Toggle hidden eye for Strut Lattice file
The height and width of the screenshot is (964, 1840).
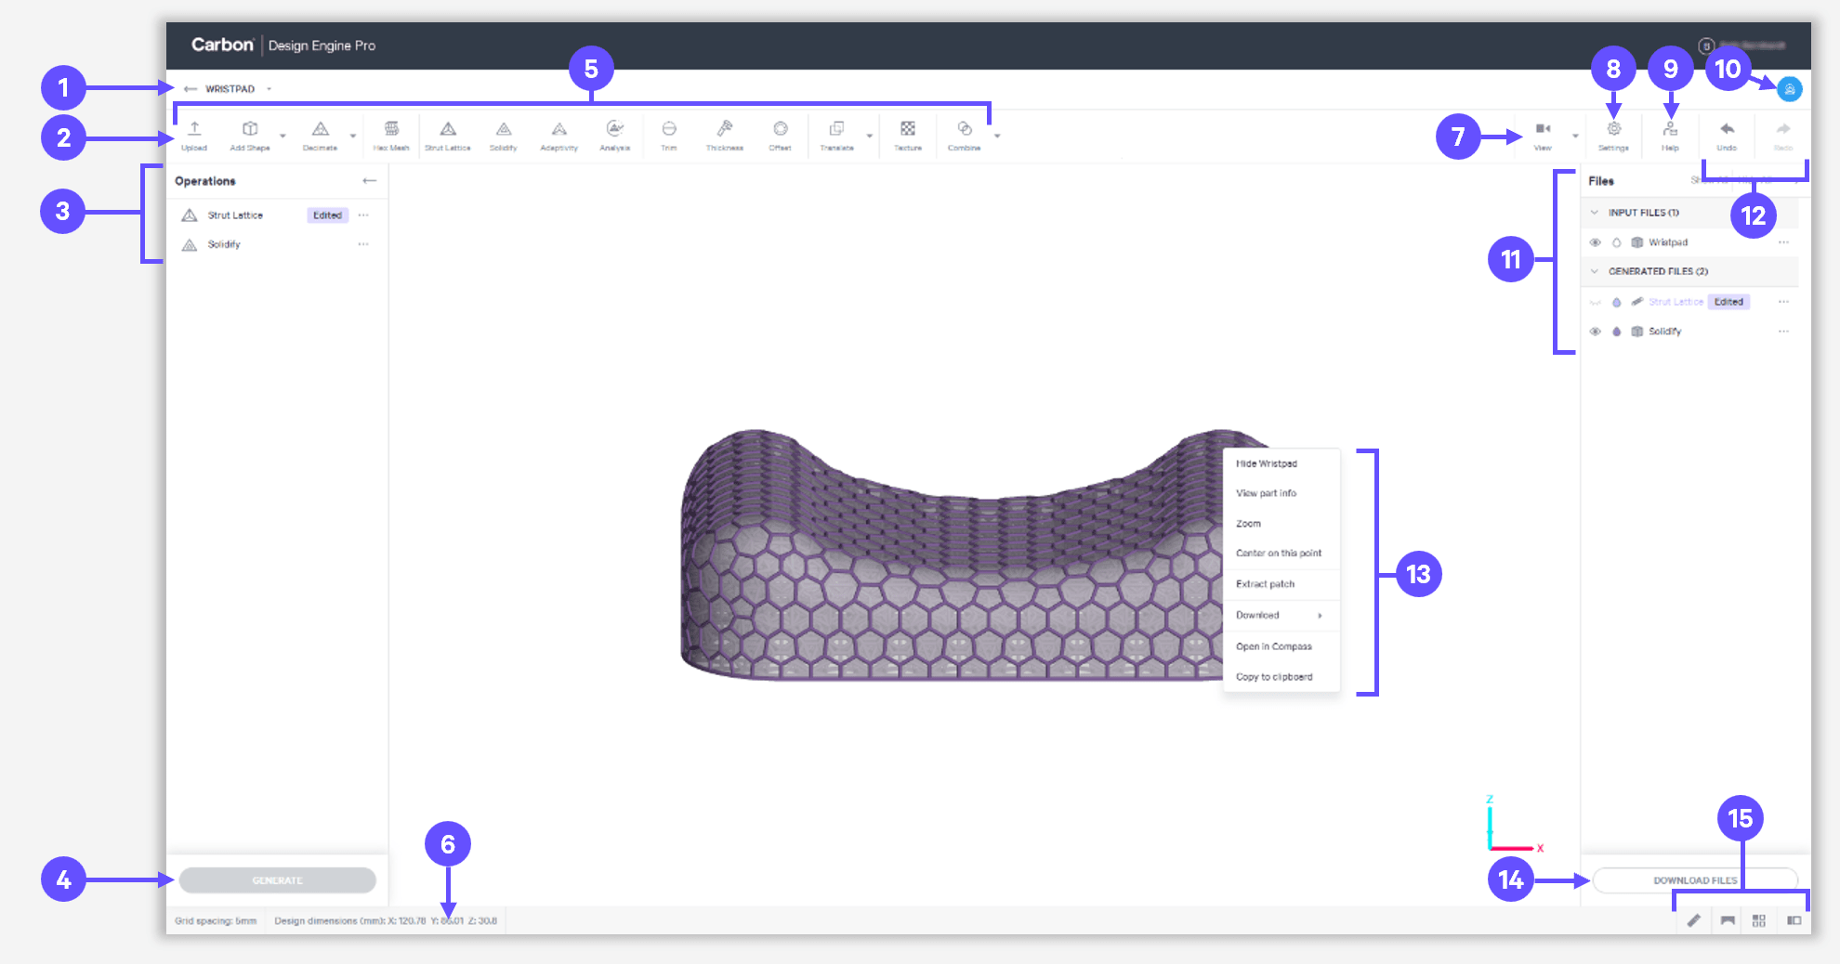[1596, 302]
